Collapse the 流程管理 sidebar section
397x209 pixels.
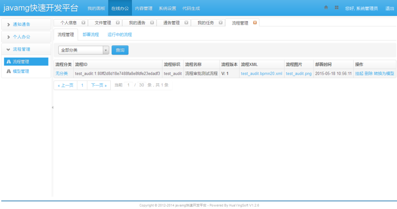point(26,49)
